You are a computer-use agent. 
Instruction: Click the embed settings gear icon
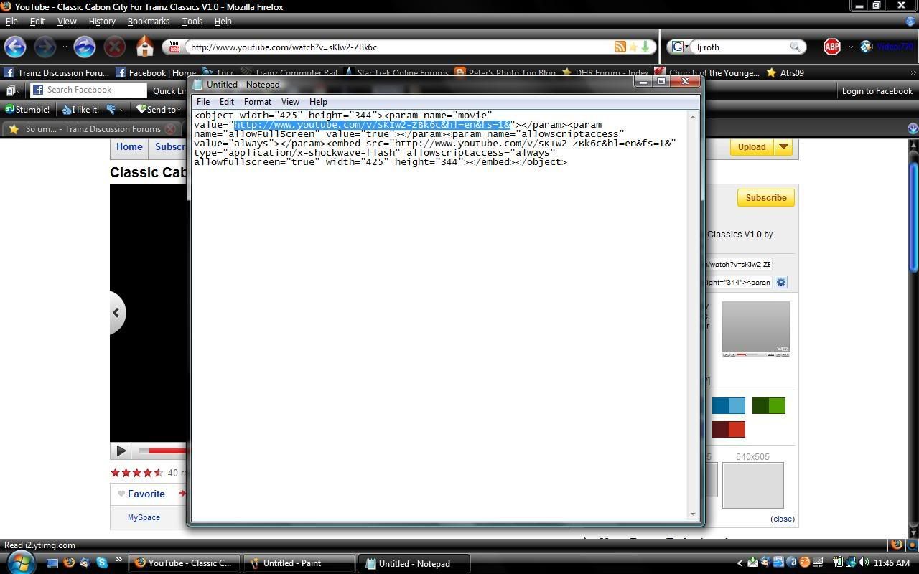[781, 282]
